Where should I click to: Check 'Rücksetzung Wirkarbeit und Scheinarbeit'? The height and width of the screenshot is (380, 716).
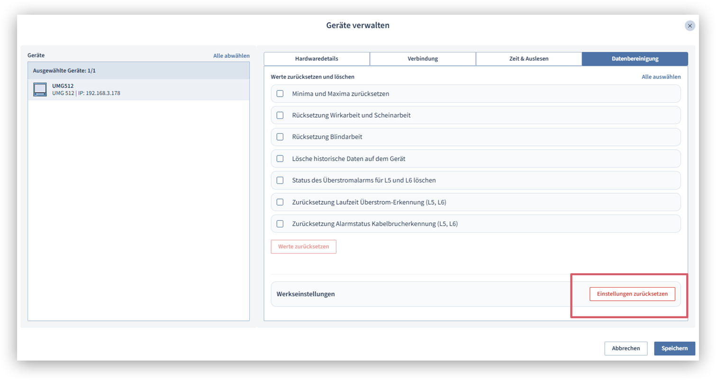[x=280, y=115]
